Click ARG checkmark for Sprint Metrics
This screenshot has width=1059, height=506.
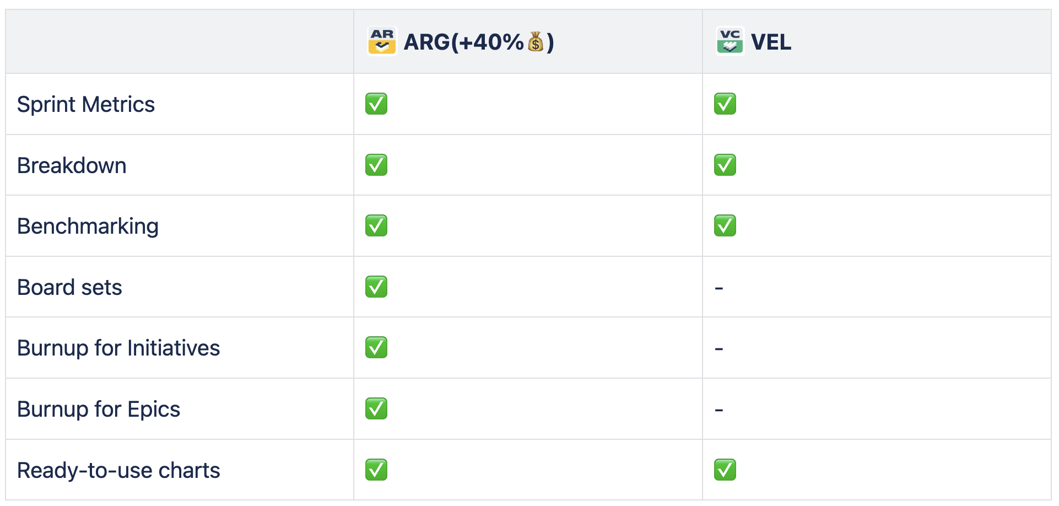[x=376, y=104]
